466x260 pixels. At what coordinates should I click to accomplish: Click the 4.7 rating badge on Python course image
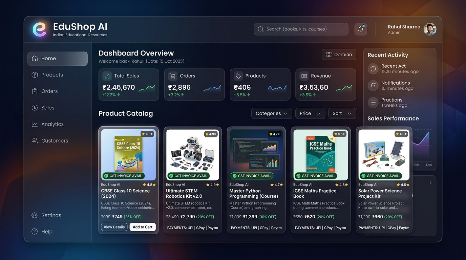[x=274, y=134]
